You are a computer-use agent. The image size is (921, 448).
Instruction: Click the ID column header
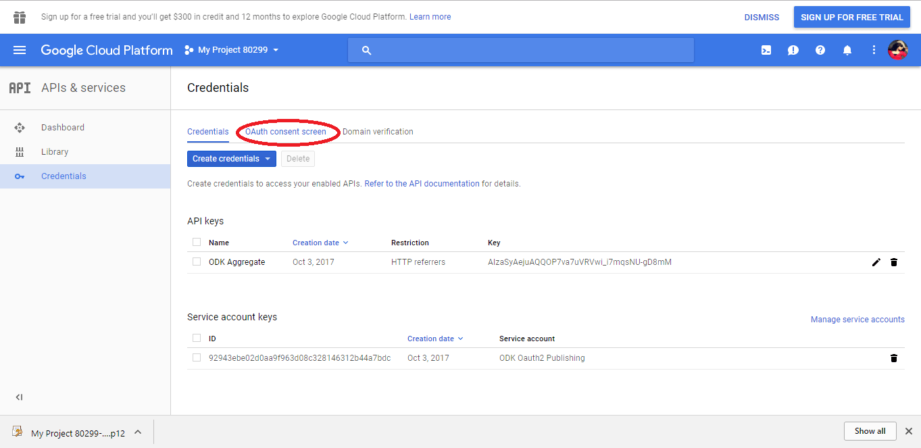point(212,339)
